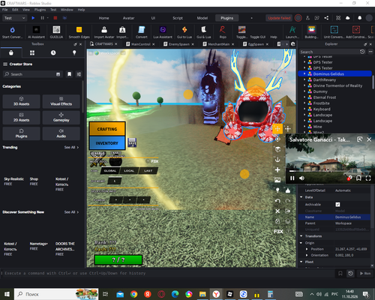Open the Lux Assistant plugin
This screenshot has width=375, height=300.
163,32
